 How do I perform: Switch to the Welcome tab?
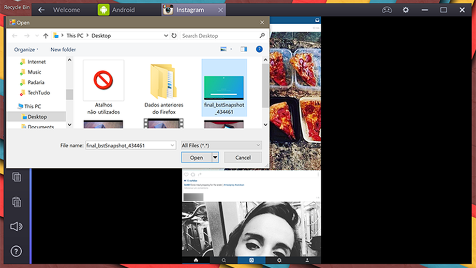[66, 10]
